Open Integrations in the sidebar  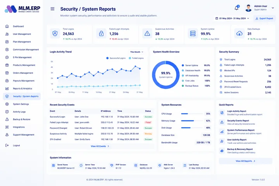[x=22, y=127]
